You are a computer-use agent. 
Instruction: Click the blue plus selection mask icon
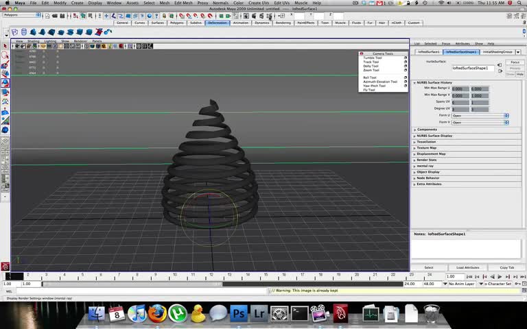(x=106, y=16)
